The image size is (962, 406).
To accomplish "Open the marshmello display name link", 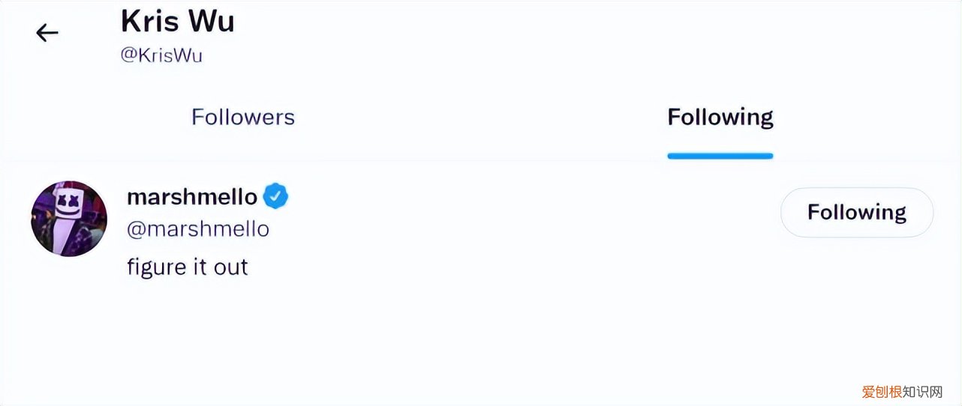I will (192, 197).
